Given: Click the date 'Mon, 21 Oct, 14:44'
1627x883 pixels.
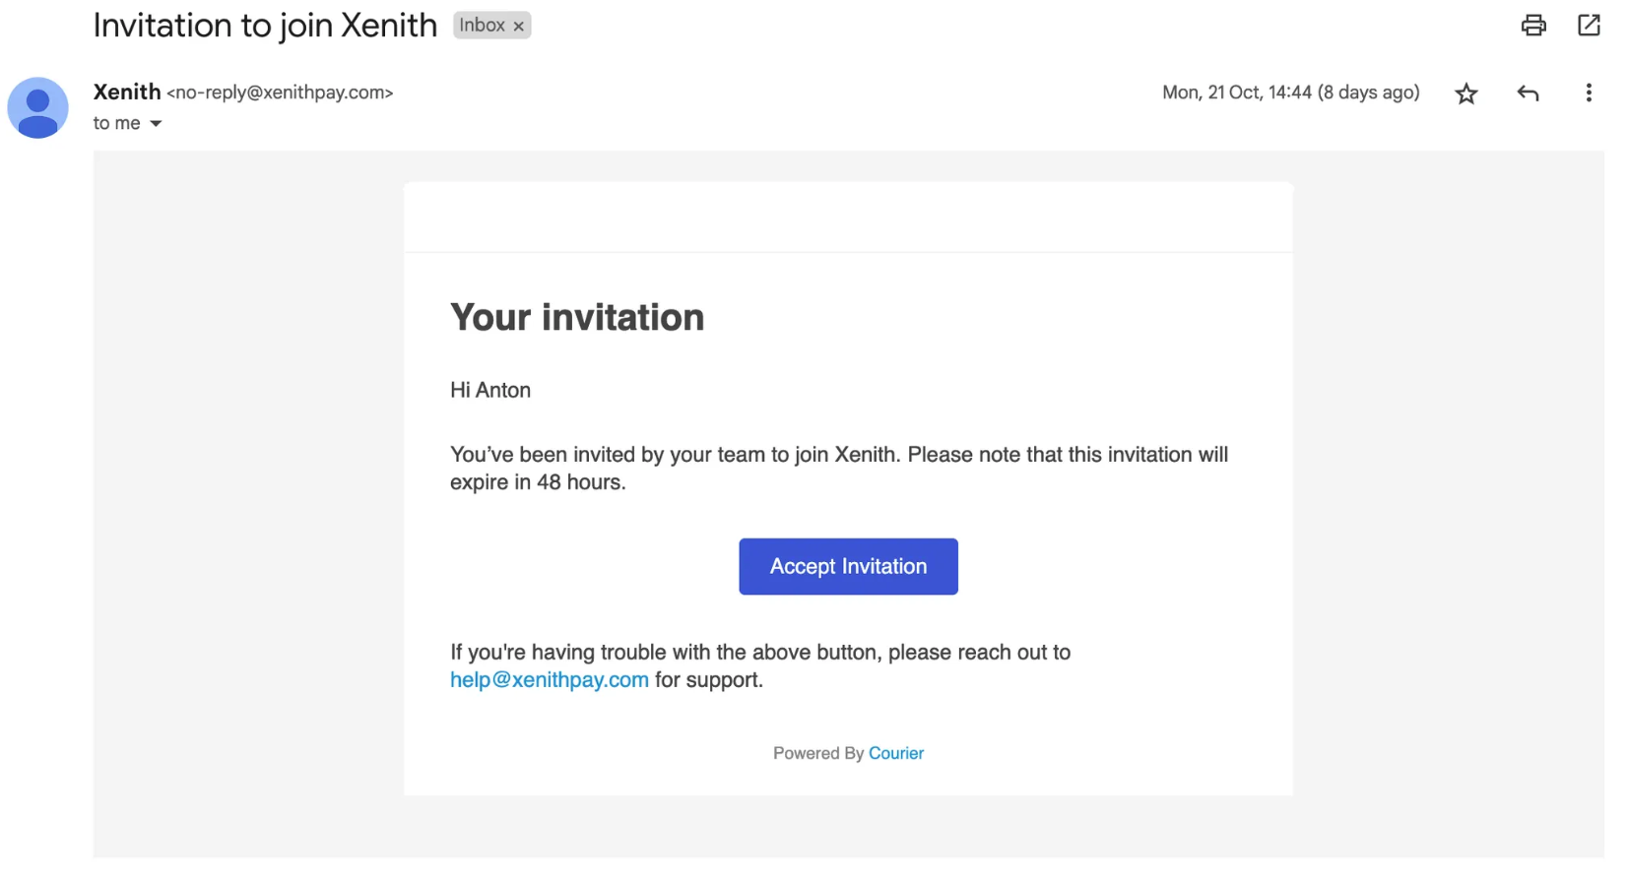Looking at the screenshot, I should tap(1236, 93).
